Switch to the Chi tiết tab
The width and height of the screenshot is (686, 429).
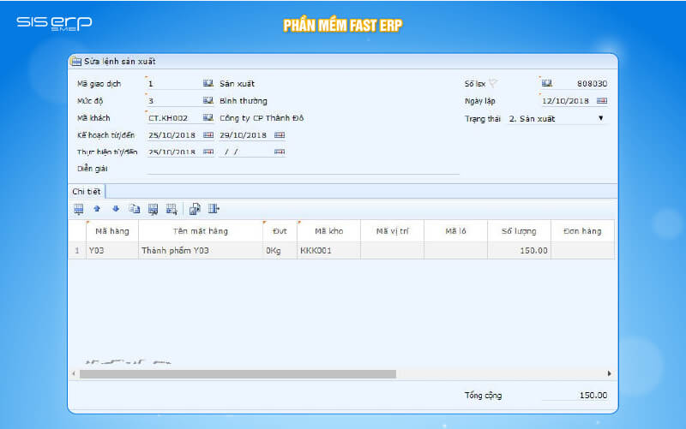coord(87,191)
